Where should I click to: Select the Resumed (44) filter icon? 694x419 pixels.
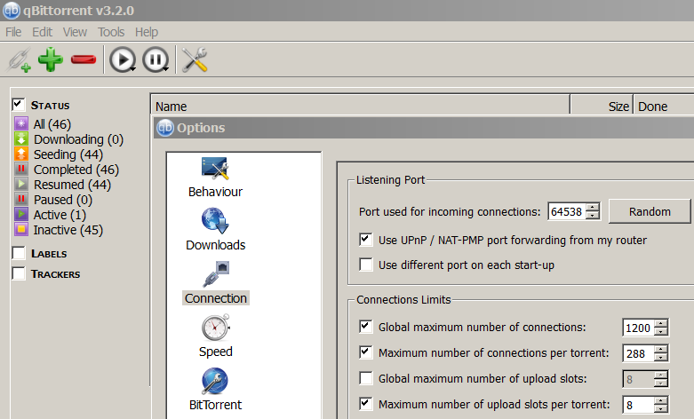(x=21, y=184)
